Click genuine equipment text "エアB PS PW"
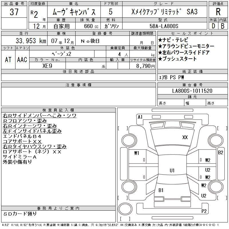The image size is (229, 229). (x=171, y=77)
